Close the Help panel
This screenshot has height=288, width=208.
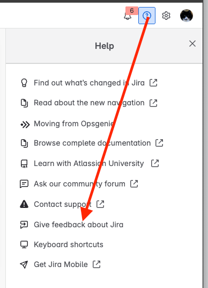tap(192, 44)
